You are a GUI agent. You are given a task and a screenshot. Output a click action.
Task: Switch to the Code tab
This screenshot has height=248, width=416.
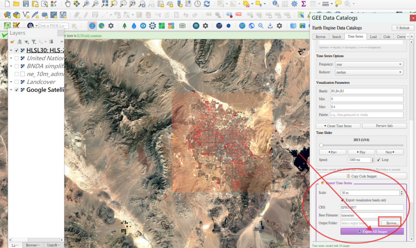point(387,37)
